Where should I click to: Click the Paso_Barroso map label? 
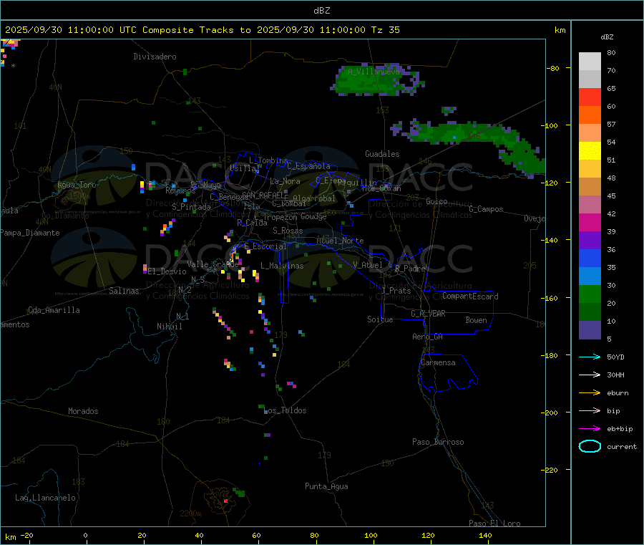438,442
